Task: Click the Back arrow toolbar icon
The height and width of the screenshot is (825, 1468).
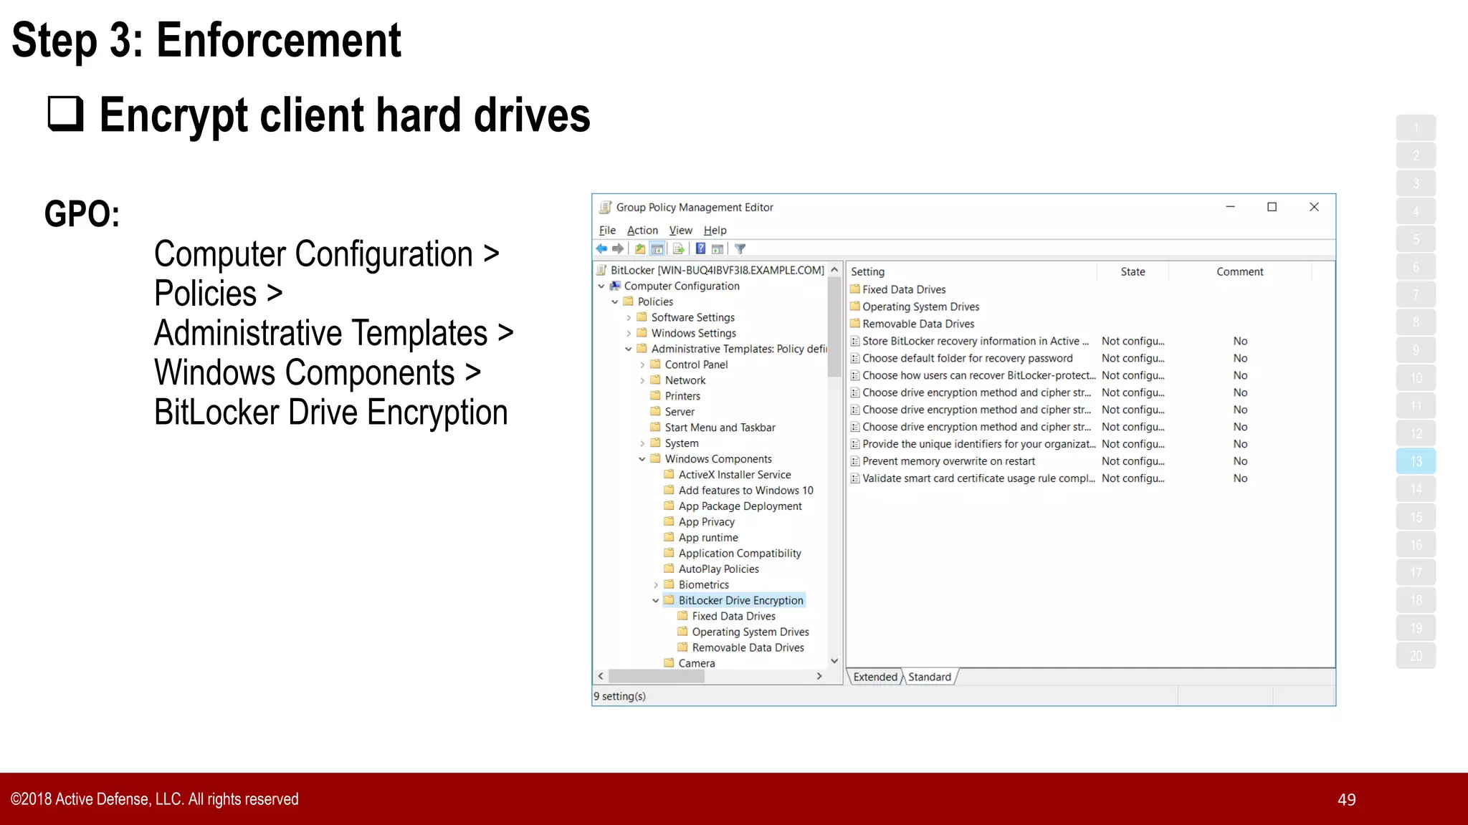Action: pyautogui.click(x=601, y=249)
